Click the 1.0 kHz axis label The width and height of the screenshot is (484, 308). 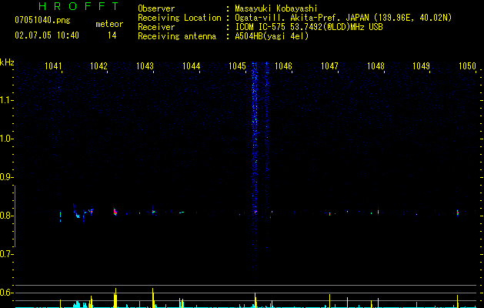point(6,139)
